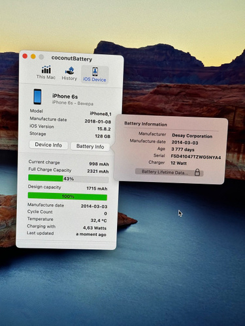Click the Design capacity label
245x326 pixels.
pos(44,187)
